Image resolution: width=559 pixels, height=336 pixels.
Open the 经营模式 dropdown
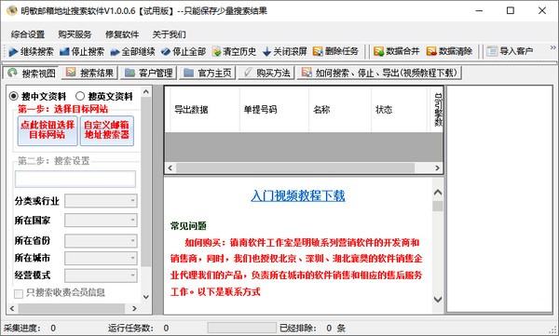click(101, 276)
